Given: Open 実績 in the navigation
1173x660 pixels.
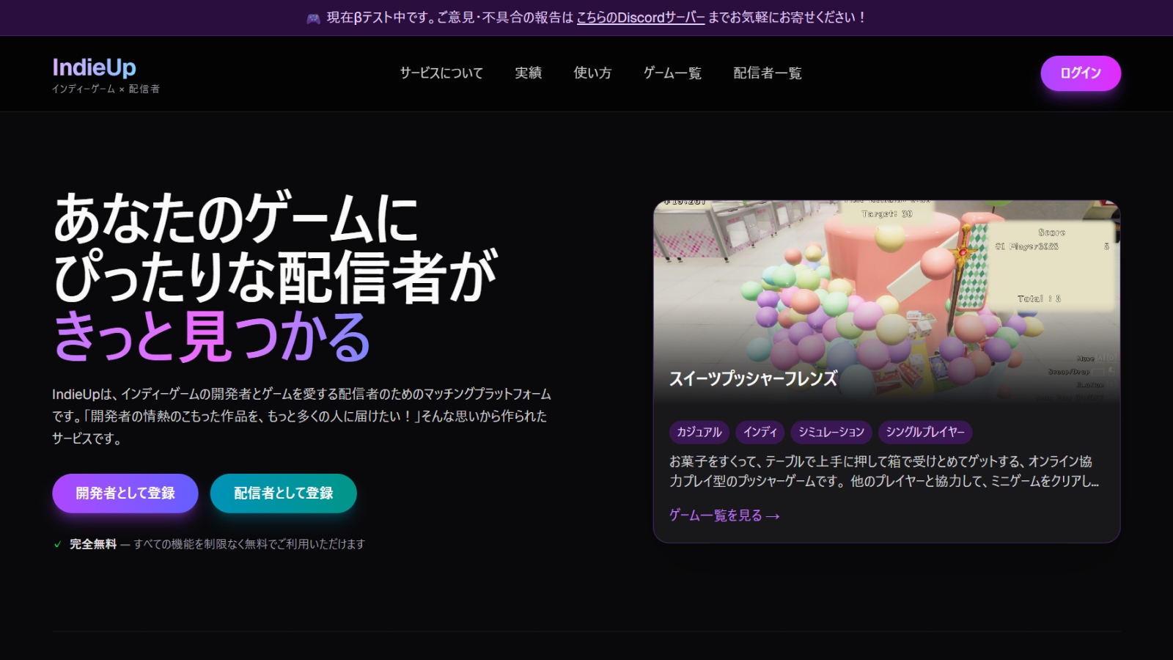Looking at the screenshot, I should [529, 73].
